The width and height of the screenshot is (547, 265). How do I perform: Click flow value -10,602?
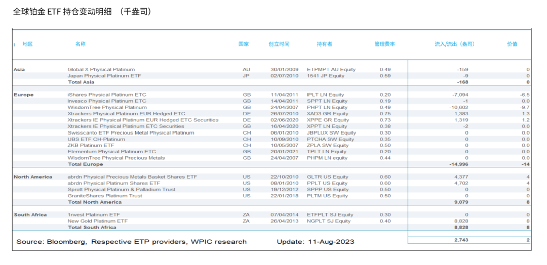point(459,107)
